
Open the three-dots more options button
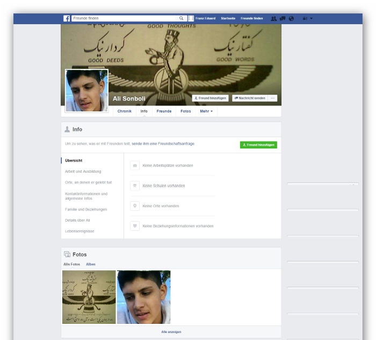[273, 98]
